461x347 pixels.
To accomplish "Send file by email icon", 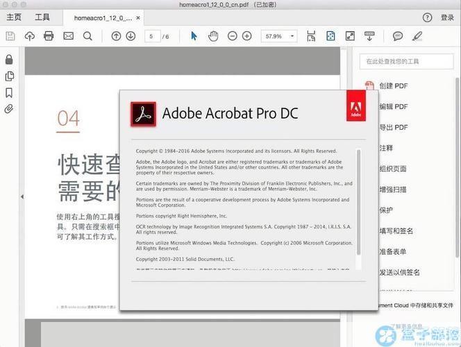I will [69, 36].
